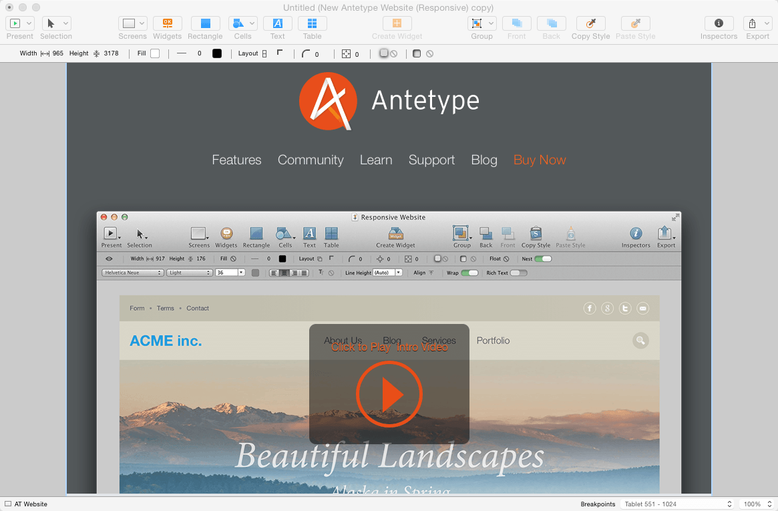The image size is (778, 511).
Task: Open the 100% zoom level dropdown
Action: point(757,504)
